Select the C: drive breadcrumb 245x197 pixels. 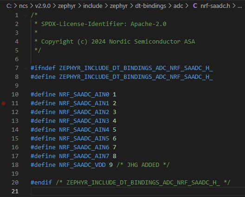(9, 6)
